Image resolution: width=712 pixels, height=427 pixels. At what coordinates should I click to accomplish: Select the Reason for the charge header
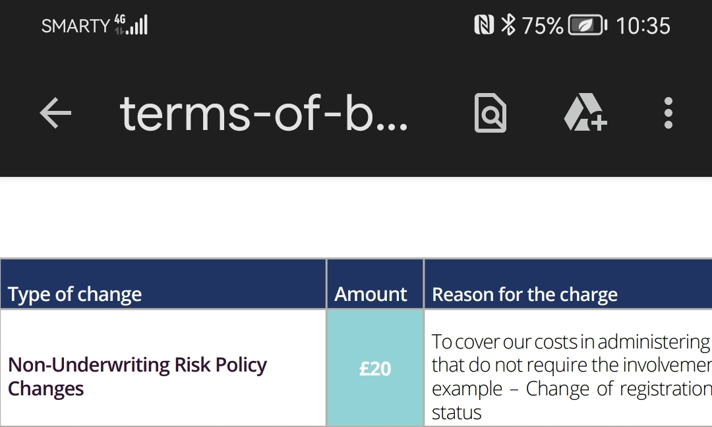[x=568, y=284]
